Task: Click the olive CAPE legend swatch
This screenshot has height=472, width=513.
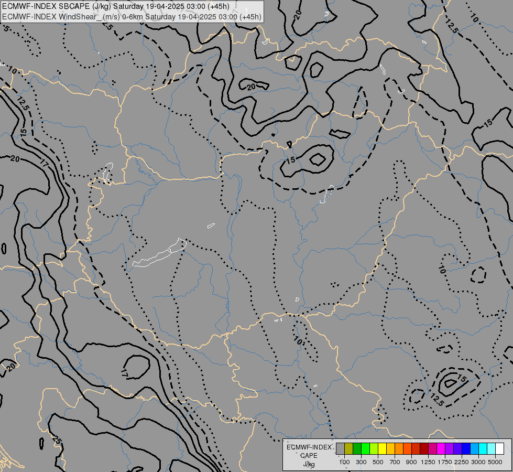Action: [349, 449]
